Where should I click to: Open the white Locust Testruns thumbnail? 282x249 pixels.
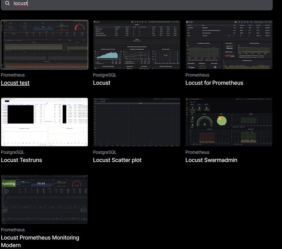[x=44, y=122]
